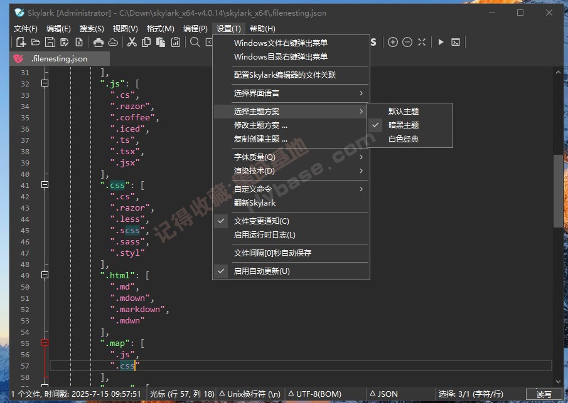568x403 pixels.
Task: Click the clipboard history toolbar icon
Action: (x=175, y=43)
